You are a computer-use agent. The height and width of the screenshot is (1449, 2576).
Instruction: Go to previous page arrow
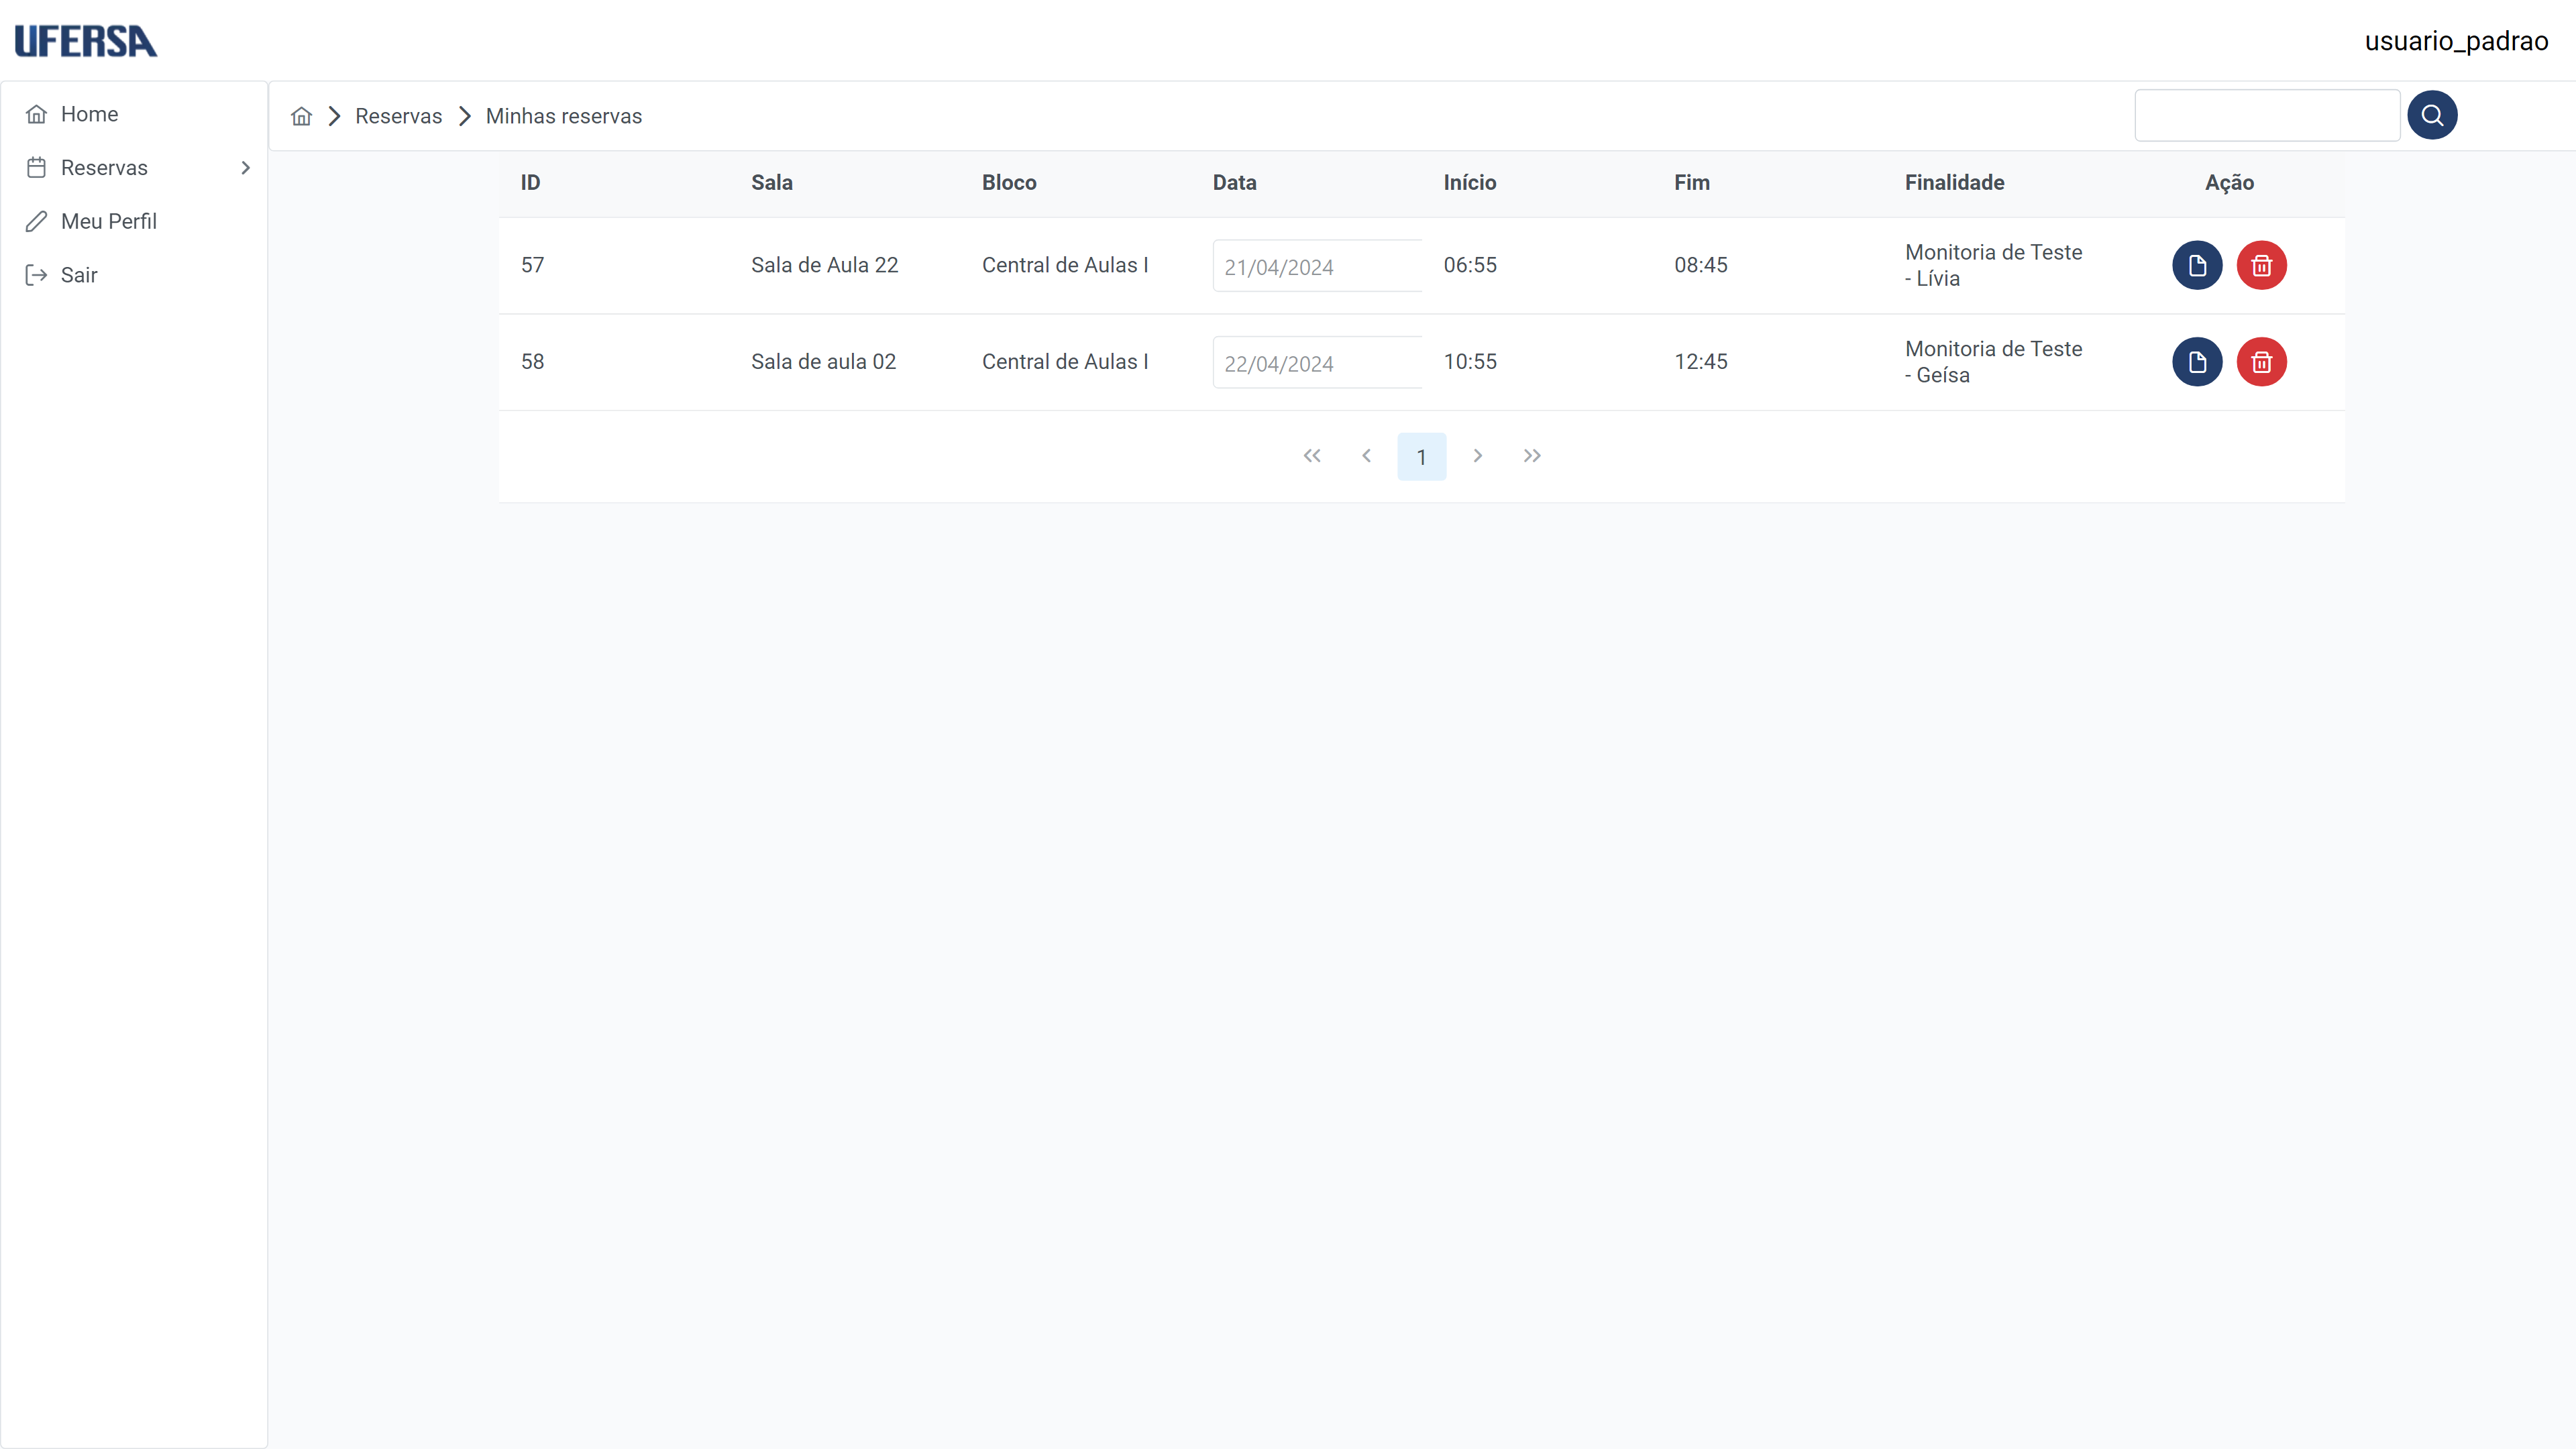point(1366,456)
